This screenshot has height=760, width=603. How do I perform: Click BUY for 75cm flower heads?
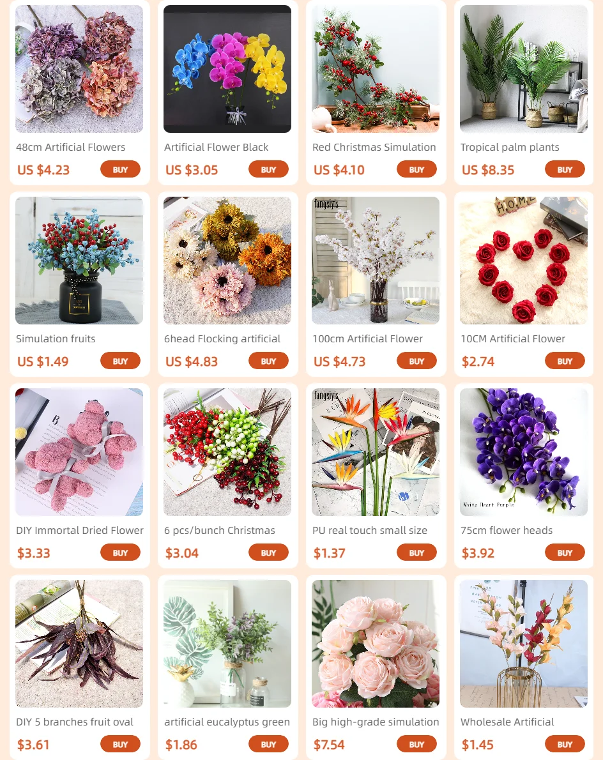[x=565, y=552]
